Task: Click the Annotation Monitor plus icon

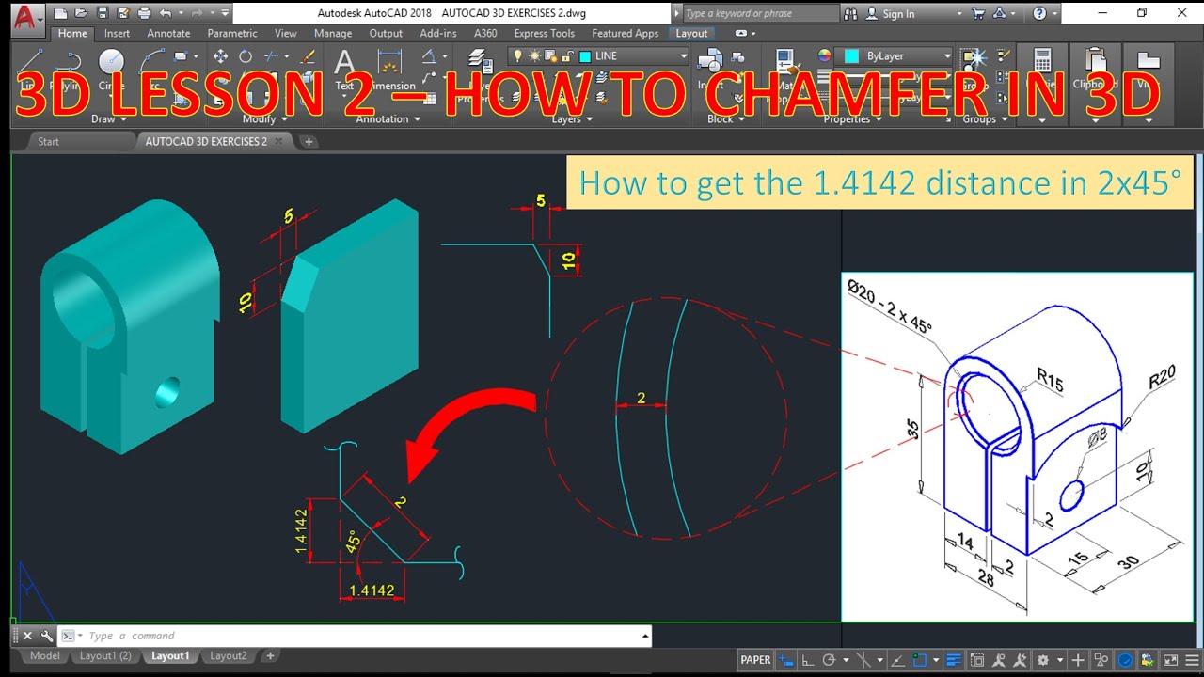Action: [1078, 660]
